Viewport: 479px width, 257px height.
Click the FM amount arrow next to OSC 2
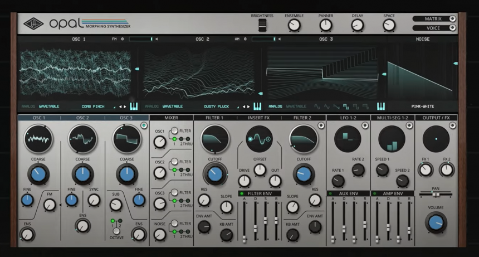[157, 39]
